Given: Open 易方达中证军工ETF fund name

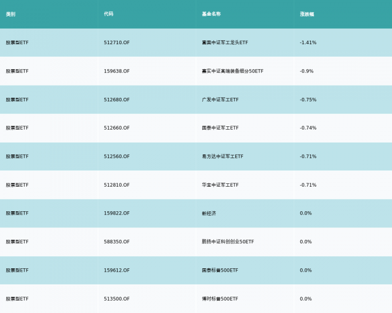Looking at the screenshot, I should pyautogui.click(x=222, y=156).
